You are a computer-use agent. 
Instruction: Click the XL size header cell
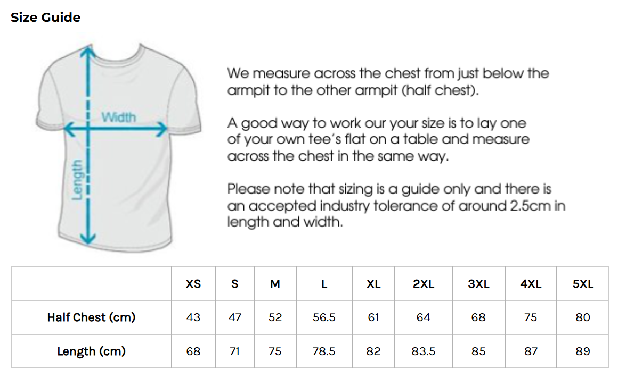click(x=373, y=284)
